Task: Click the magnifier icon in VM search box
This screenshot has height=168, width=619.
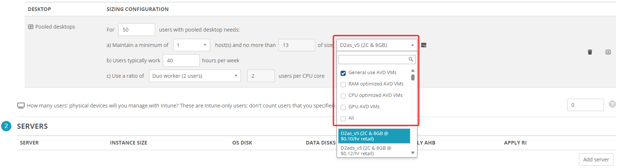Action: pyautogui.click(x=411, y=59)
